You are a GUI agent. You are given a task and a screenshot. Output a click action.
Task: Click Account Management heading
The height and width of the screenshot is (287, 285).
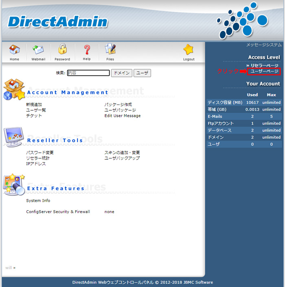(x=68, y=92)
